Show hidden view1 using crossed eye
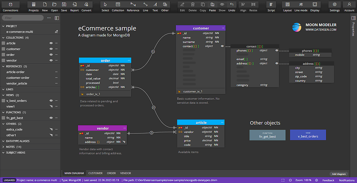Image resolution: width=357 pixels, height=183 pixels. (51, 106)
